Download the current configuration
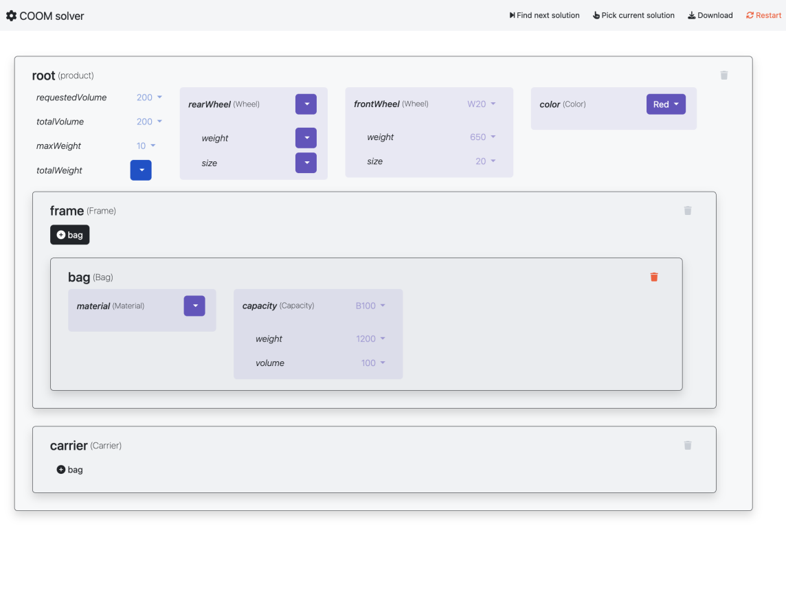Screen dimensions: 786x592 [710, 15]
